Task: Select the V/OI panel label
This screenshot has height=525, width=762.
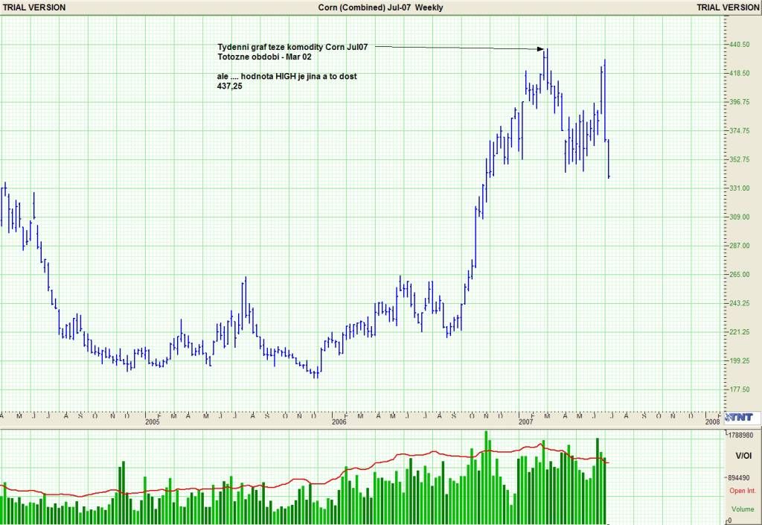Action: click(x=743, y=456)
